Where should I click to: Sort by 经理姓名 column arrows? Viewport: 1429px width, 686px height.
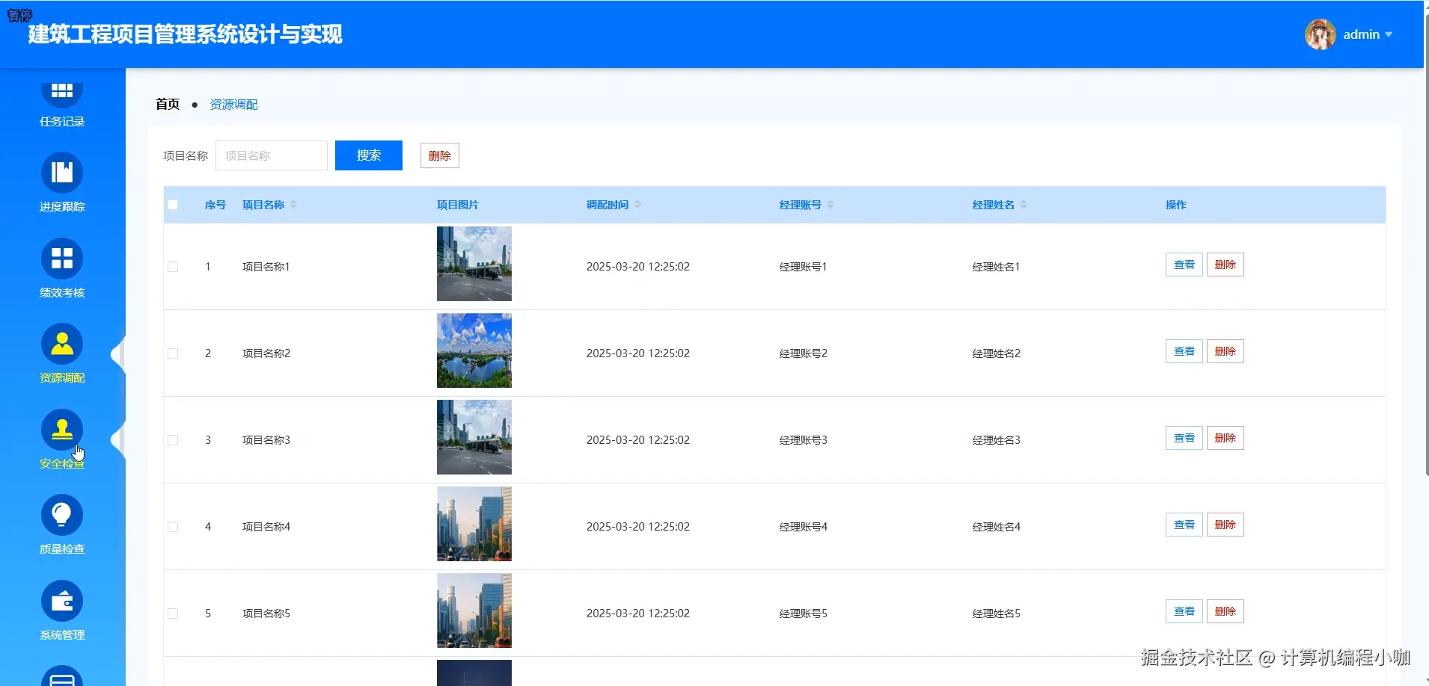pos(1023,205)
